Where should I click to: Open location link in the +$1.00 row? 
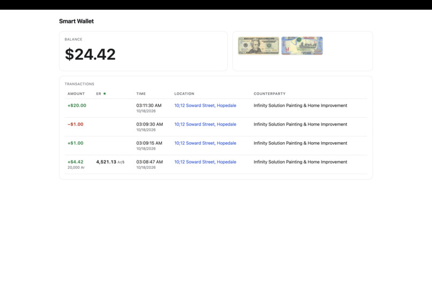[205, 143]
